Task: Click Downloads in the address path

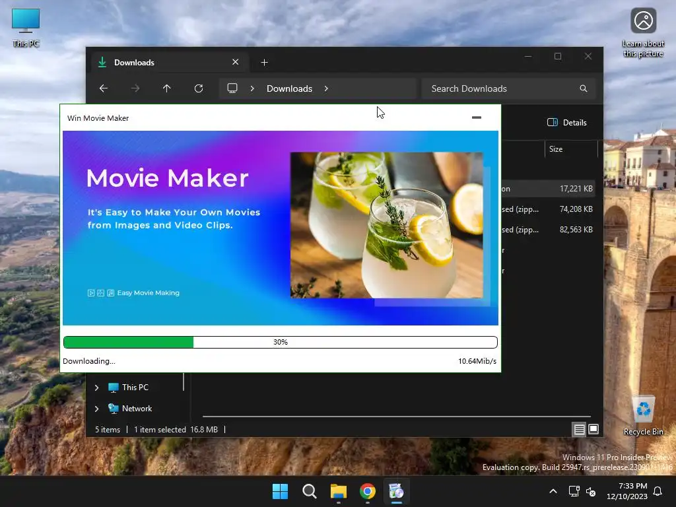Action: click(x=289, y=88)
